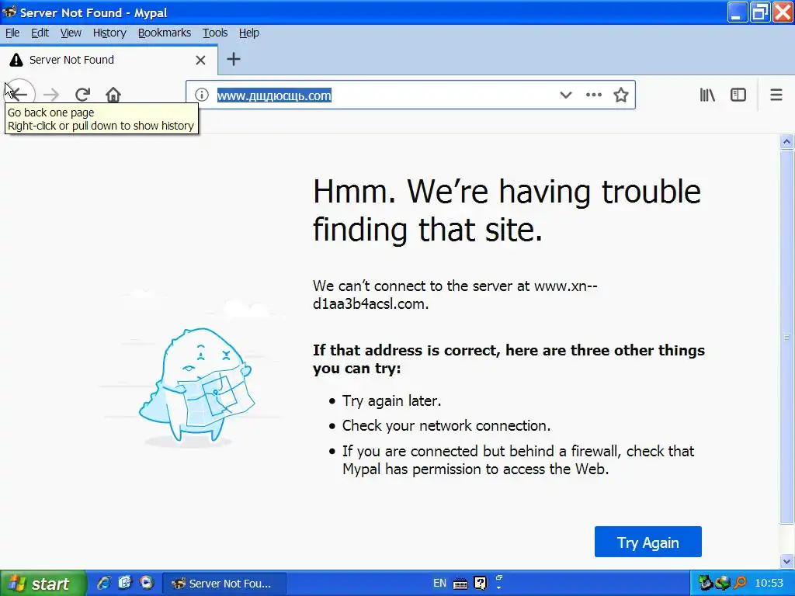Open the Bookmarks menu
Image resolution: width=795 pixels, height=596 pixels.
[x=165, y=33]
